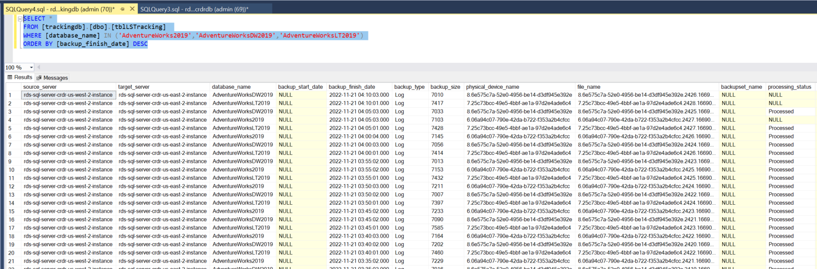This screenshot has width=817, height=269.
Task: Close the SQLQuery4.sql query tab
Action: 132,9
